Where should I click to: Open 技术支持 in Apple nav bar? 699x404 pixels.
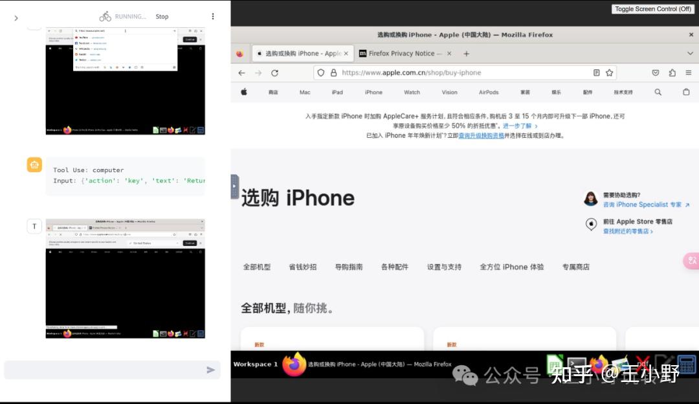point(623,93)
